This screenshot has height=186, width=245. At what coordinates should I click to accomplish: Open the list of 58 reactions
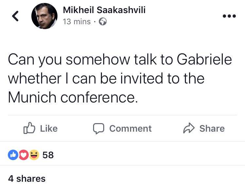pos(48,155)
